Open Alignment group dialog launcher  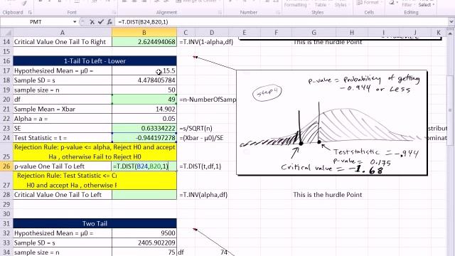click(220, 13)
